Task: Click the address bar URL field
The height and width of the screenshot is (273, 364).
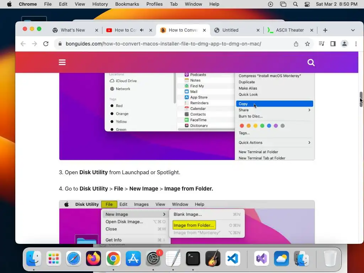Action: [x=164, y=44]
